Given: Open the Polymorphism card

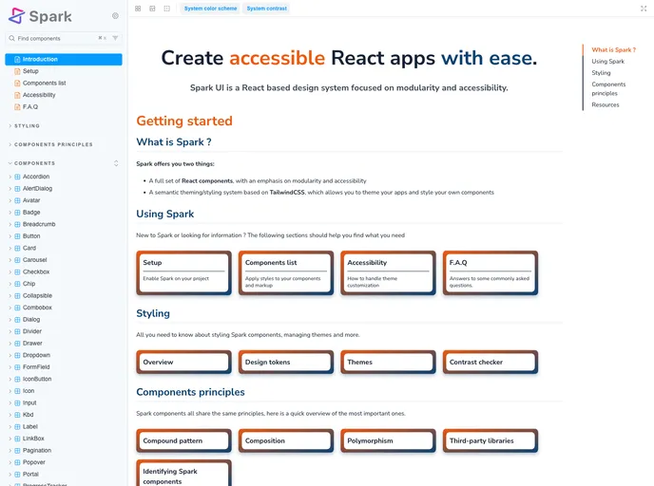Looking at the screenshot, I should pyautogui.click(x=388, y=441).
